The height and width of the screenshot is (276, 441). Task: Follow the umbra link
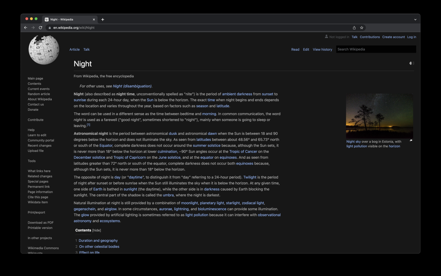(x=168, y=195)
